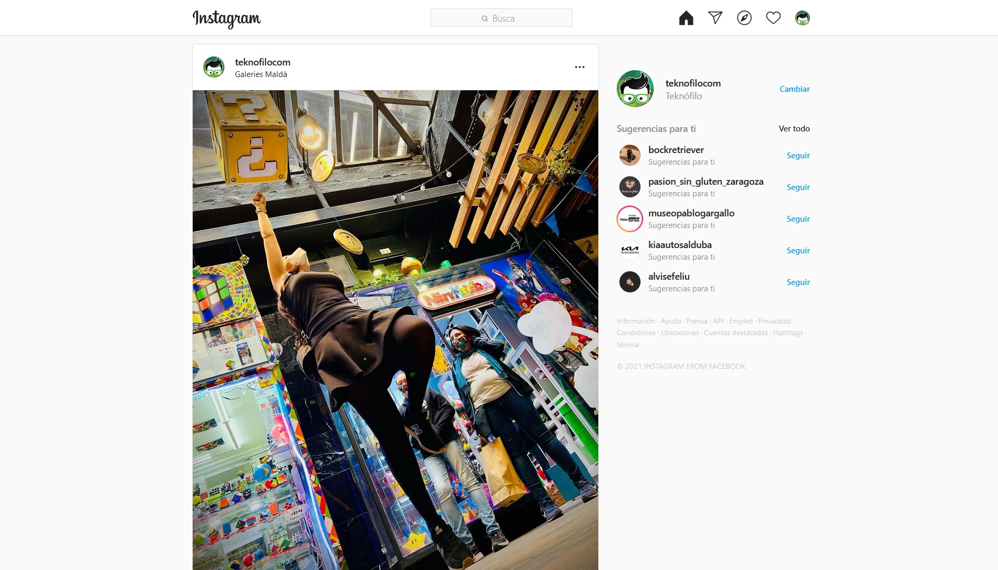Open the Galeries Maldà location link
Screen dimensions: 998x570
[x=261, y=74]
